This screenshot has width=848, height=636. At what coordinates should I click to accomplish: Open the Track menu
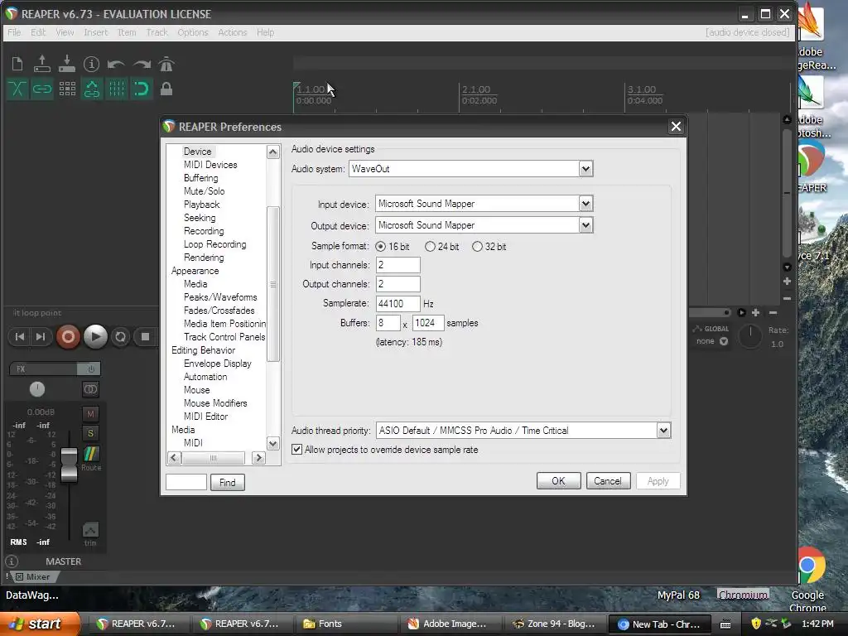point(157,32)
